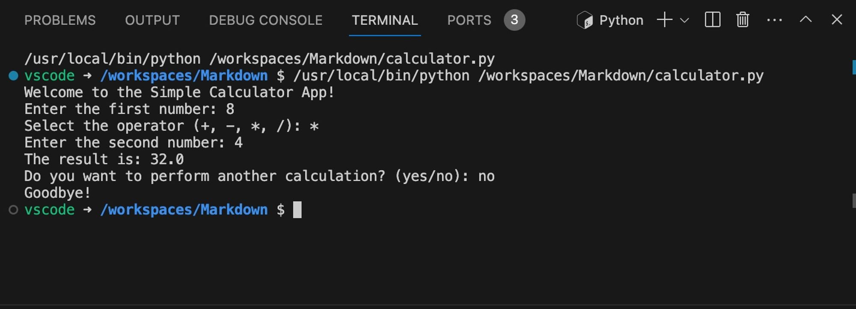Expand the panel using the caret control
This screenshot has width=856, height=309.
coord(806,20)
